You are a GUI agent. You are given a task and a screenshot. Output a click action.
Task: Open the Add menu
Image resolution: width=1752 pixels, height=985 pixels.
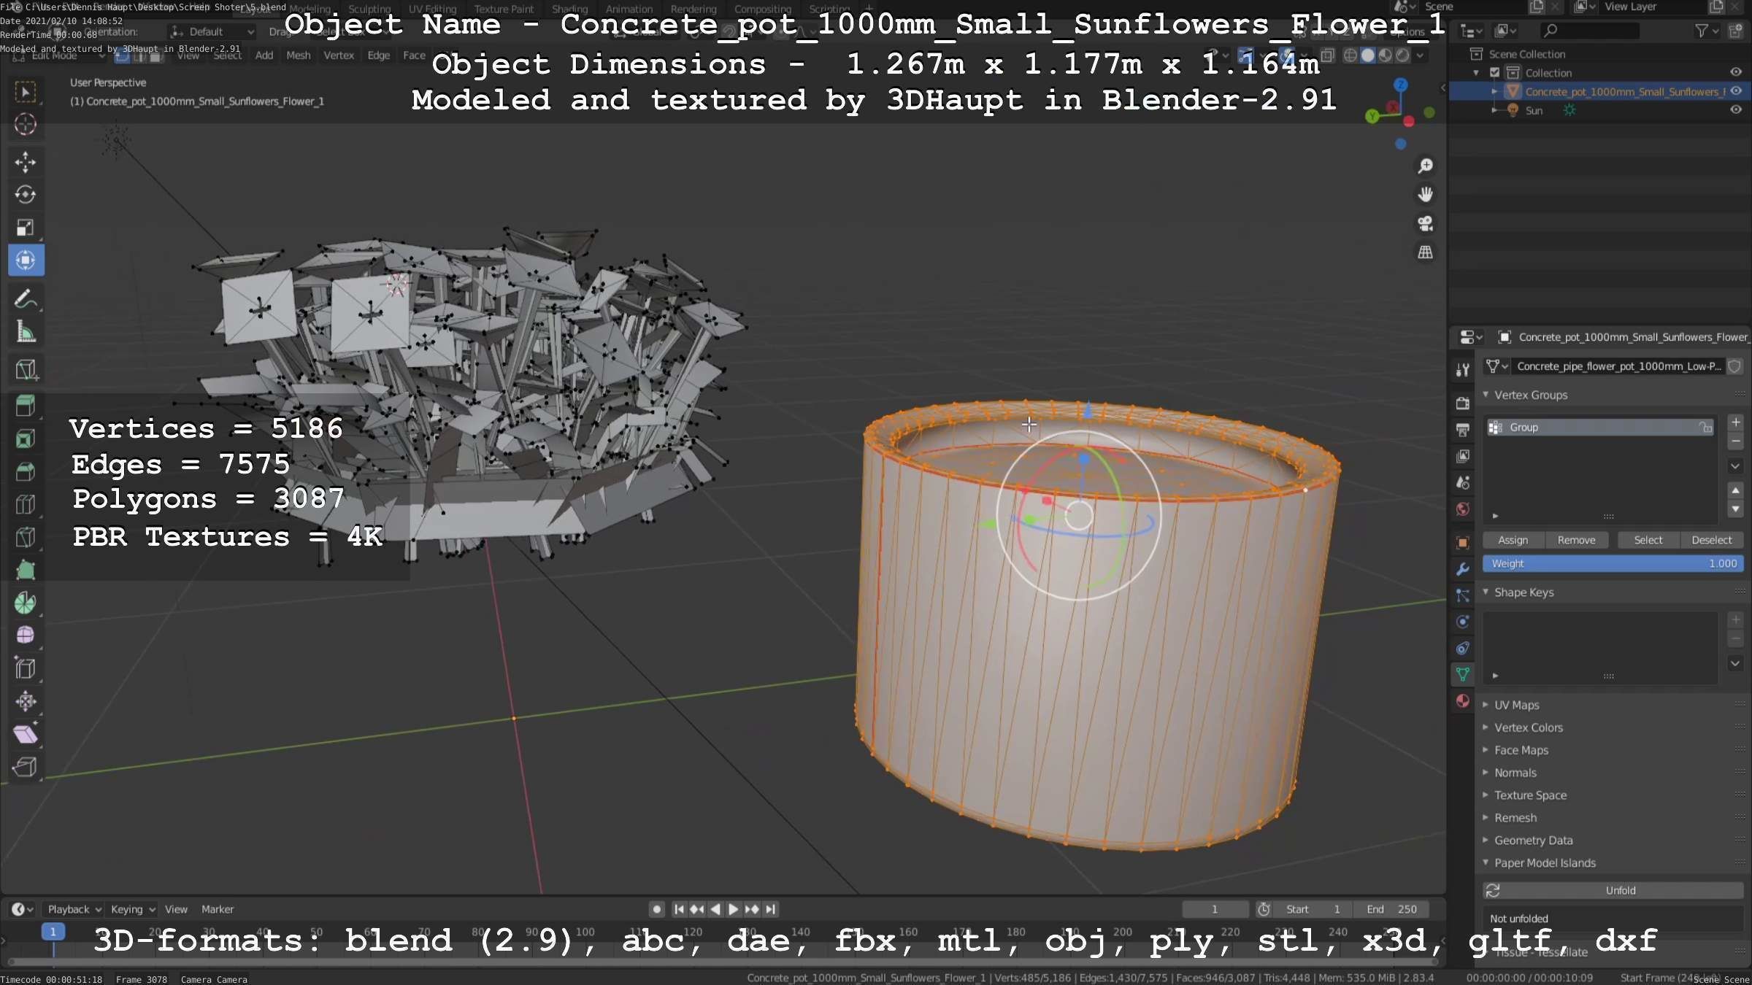[x=264, y=55]
